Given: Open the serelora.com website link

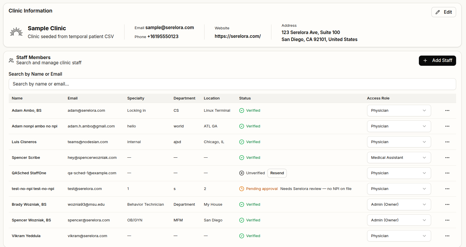Looking at the screenshot, I should 238,36.
